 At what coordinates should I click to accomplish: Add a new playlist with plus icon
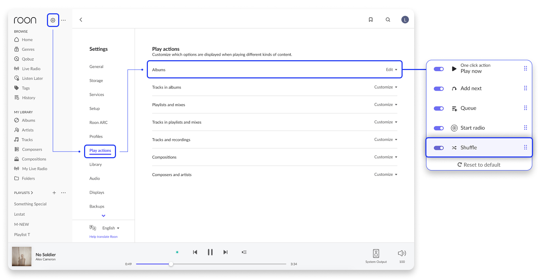[54, 193]
